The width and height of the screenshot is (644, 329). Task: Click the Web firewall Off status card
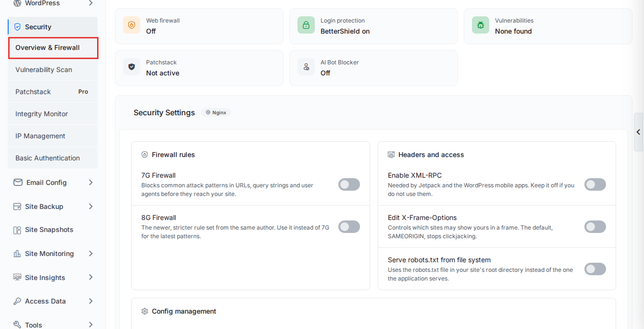point(199,26)
